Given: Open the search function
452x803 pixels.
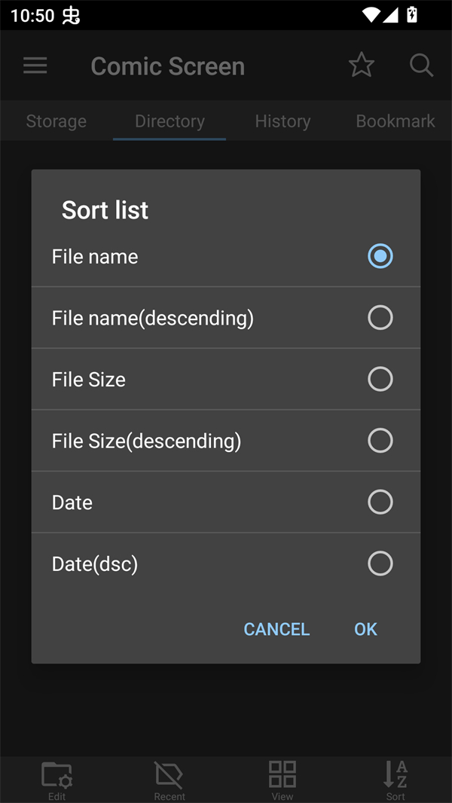Looking at the screenshot, I should point(421,65).
